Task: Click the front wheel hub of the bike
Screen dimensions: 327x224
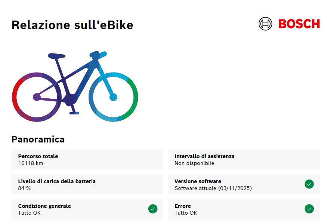Action: pyautogui.click(x=113, y=97)
